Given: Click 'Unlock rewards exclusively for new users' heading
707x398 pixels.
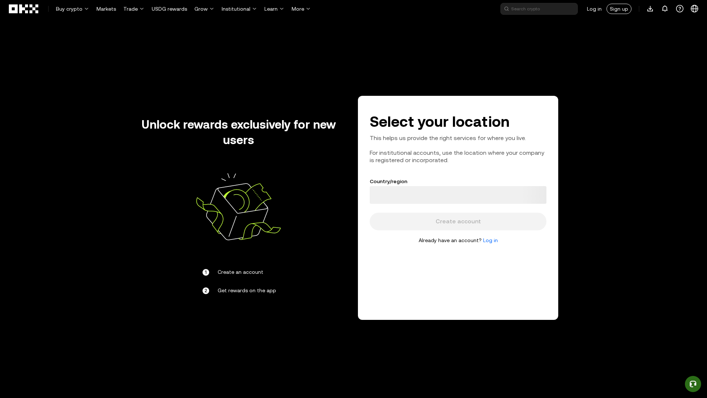Looking at the screenshot, I should tap(238, 132).
